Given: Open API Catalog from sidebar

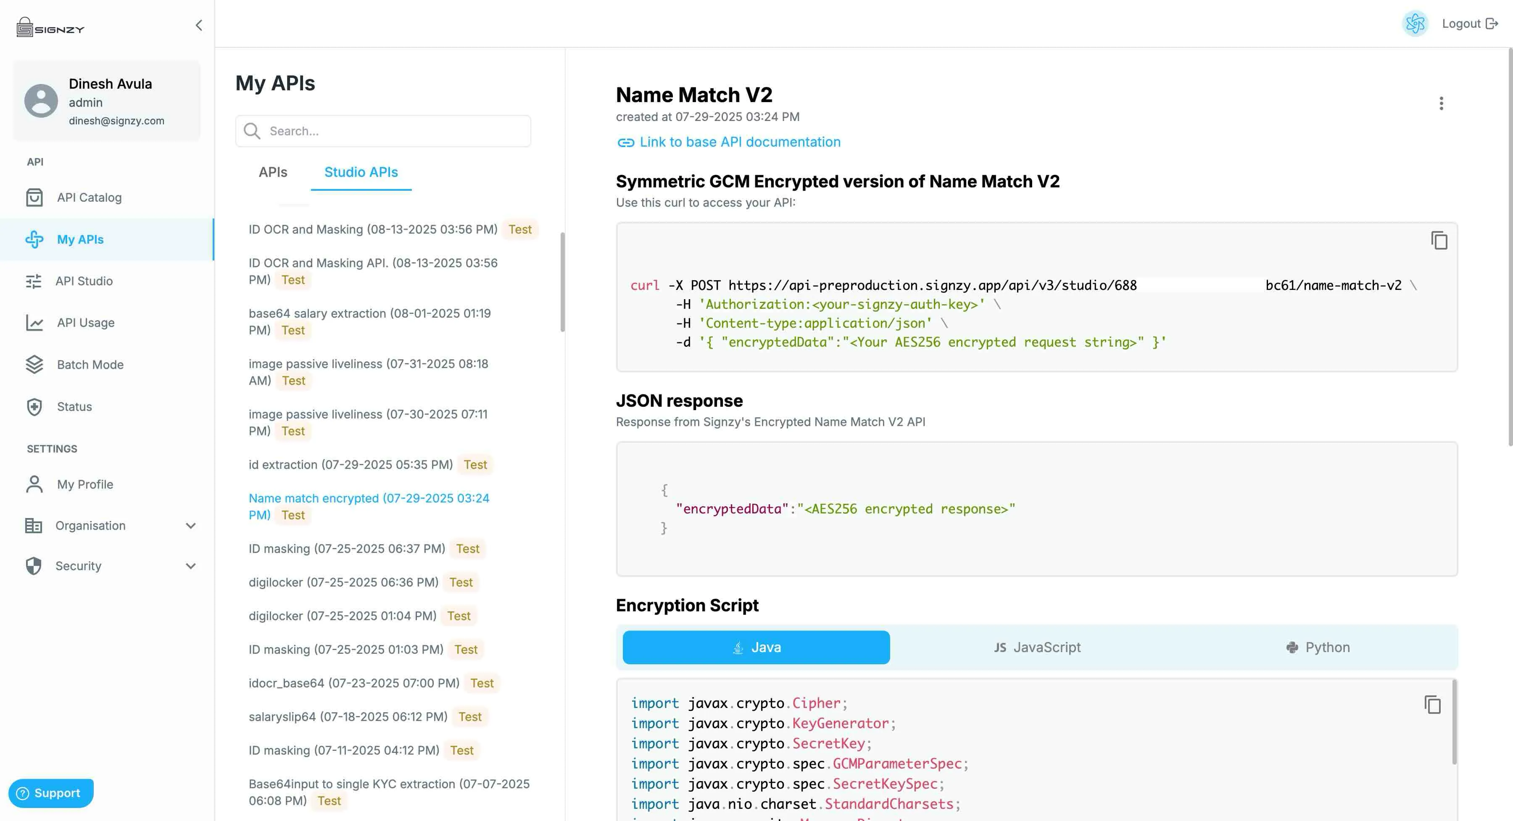Looking at the screenshot, I should (89, 197).
